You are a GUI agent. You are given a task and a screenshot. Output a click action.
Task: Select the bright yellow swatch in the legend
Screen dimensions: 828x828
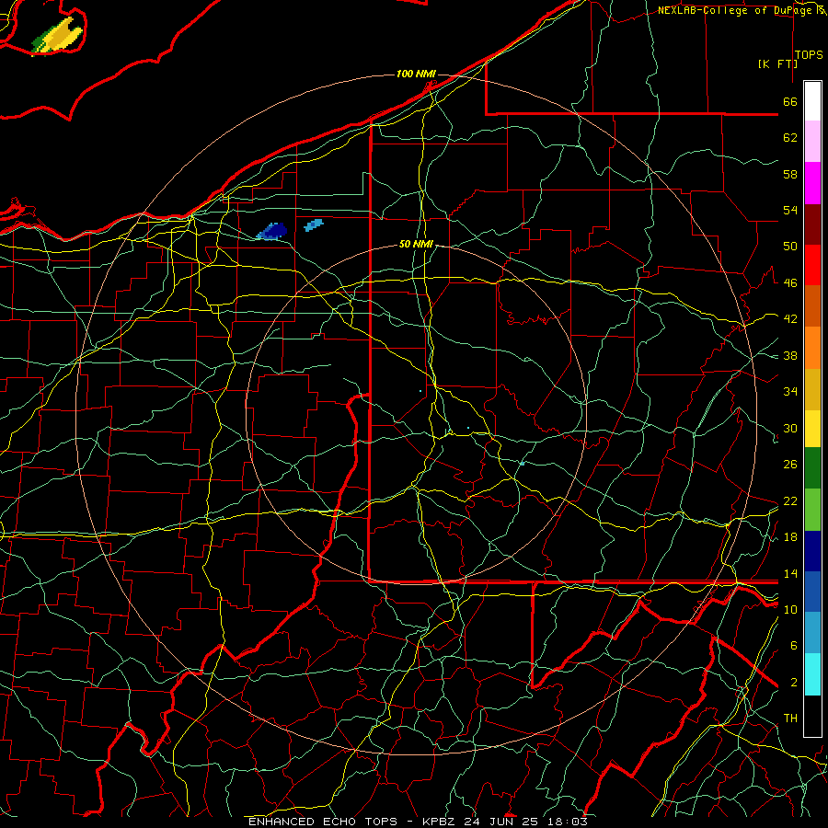812,429
